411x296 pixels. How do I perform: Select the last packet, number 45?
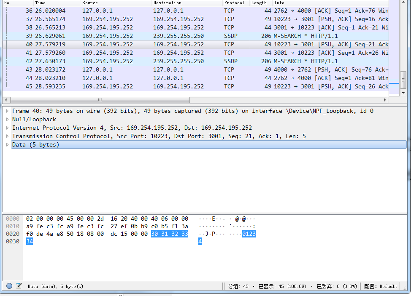(127, 86)
